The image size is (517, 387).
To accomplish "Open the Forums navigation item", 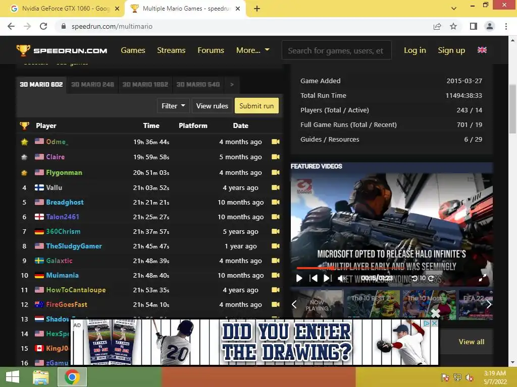I will click(x=211, y=50).
